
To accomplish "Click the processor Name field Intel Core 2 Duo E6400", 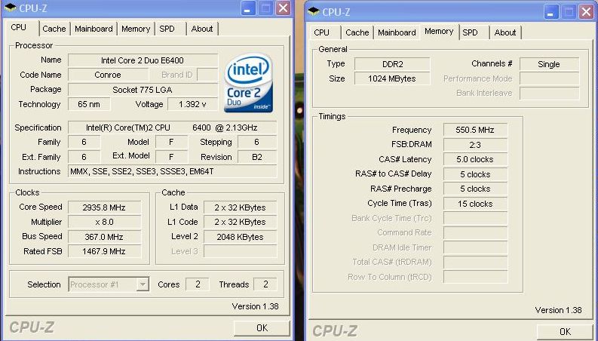I will 143,60.
